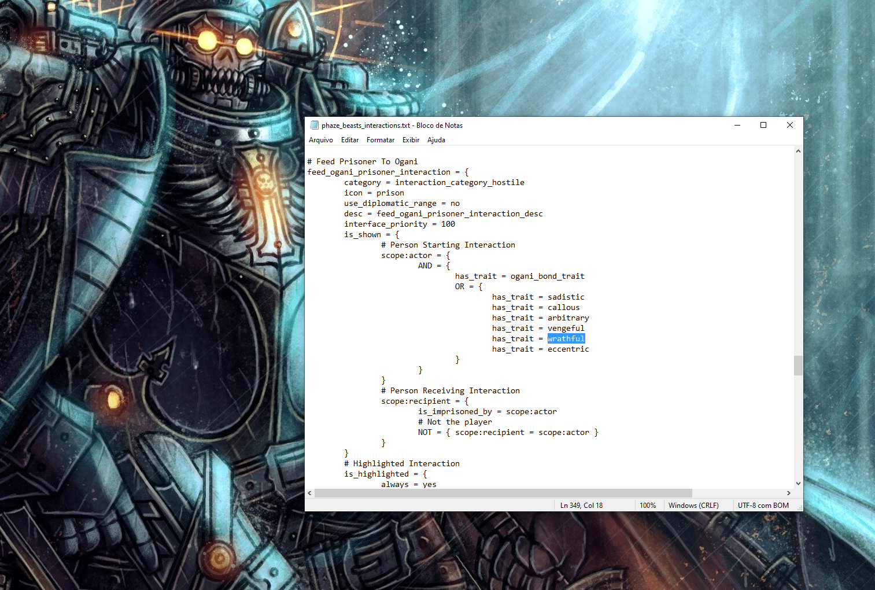Open the Ajuda menu
The width and height of the screenshot is (875, 590).
pos(436,140)
